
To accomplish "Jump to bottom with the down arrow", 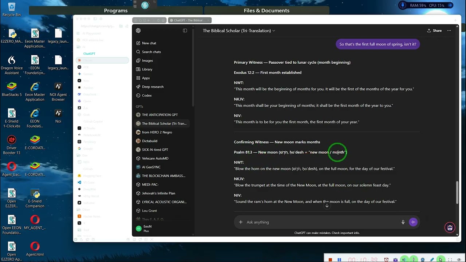I will tap(327, 206).
